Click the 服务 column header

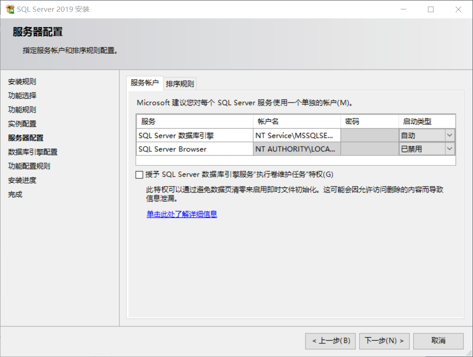click(194, 122)
